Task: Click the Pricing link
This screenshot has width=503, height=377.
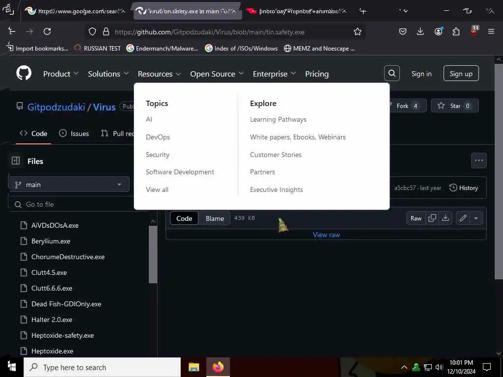Action: coord(317,74)
